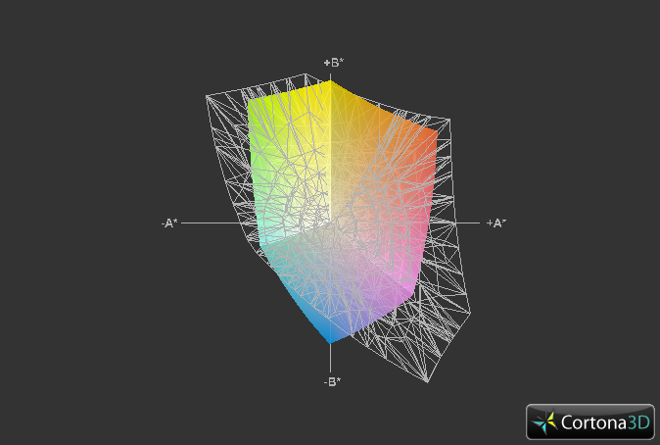Click the -A* axis label
The image size is (660, 445).
pyautogui.click(x=169, y=223)
